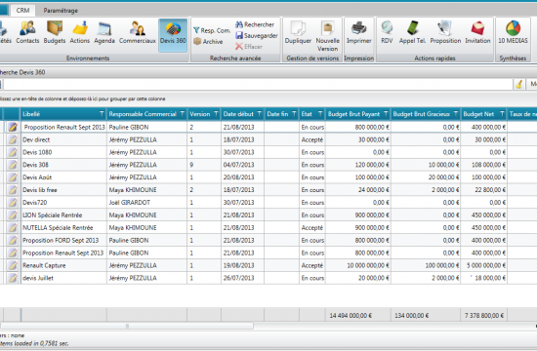The width and height of the screenshot is (537, 351).
Task: Edit the NUTELLA Spéciale Rentrée pencil icon
Action: (13, 227)
